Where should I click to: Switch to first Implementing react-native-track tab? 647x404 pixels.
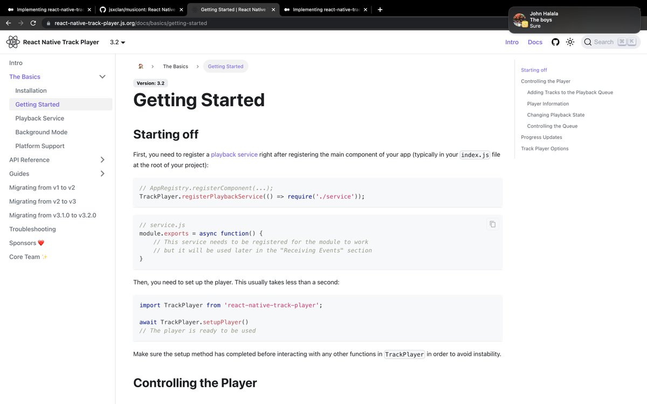point(49,10)
